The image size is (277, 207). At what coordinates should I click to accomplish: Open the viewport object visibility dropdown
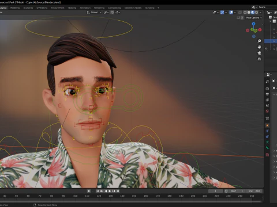[216, 13]
